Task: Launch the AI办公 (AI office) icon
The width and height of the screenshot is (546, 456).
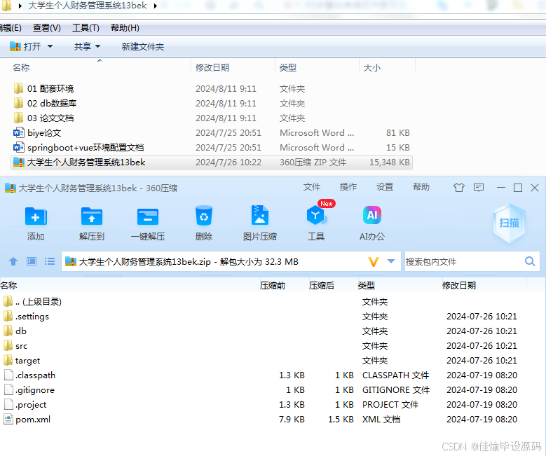Action: click(x=372, y=215)
